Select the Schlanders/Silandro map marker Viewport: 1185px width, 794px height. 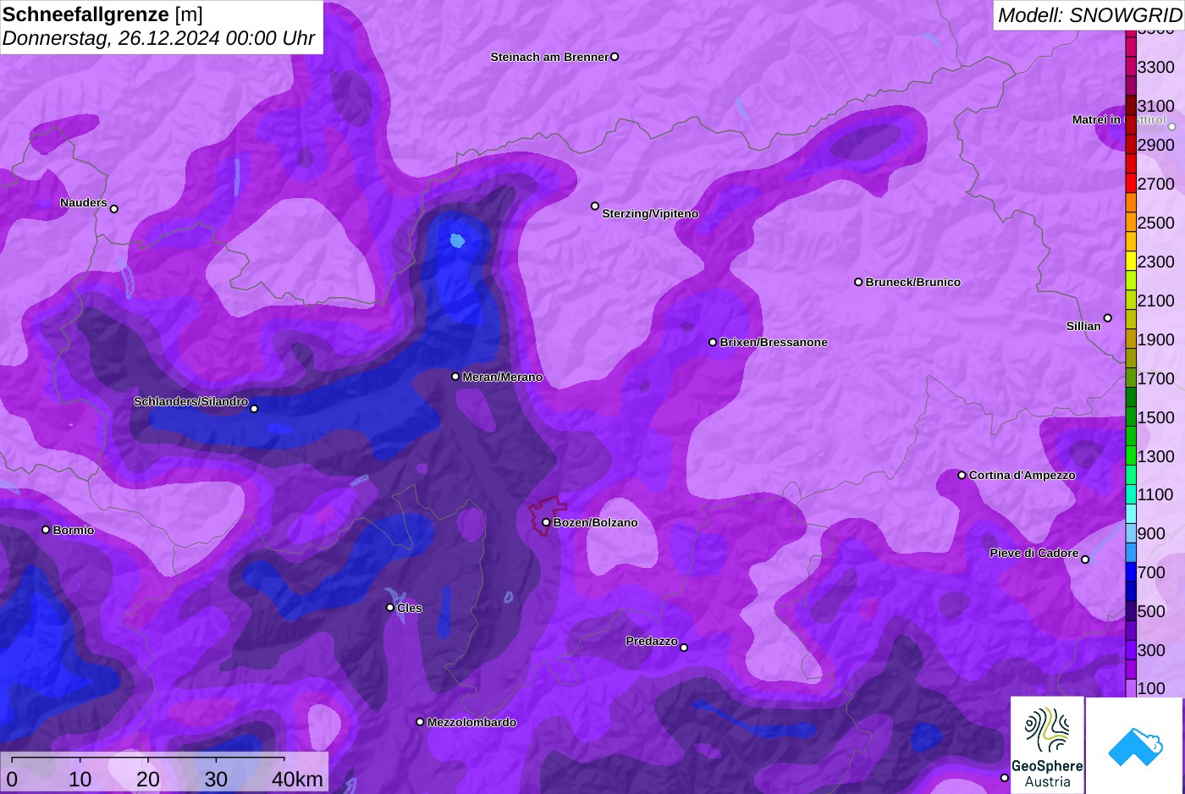(x=254, y=409)
